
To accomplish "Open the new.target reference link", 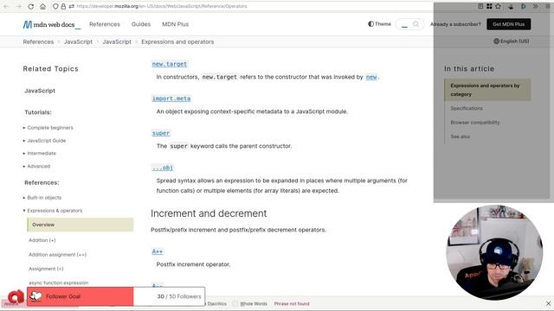I will click(170, 64).
